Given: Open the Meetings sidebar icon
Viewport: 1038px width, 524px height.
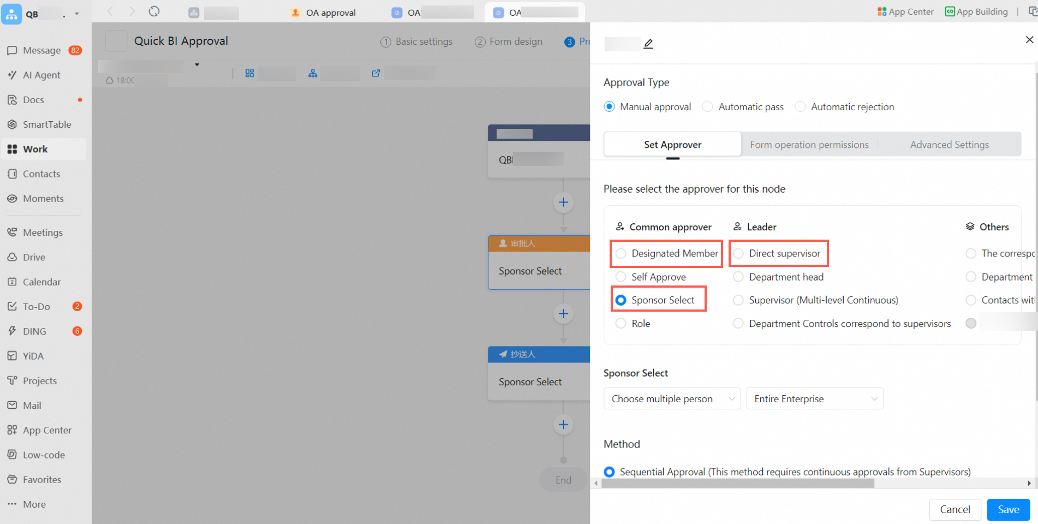Looking at the screenshot, I should point(12,233).
